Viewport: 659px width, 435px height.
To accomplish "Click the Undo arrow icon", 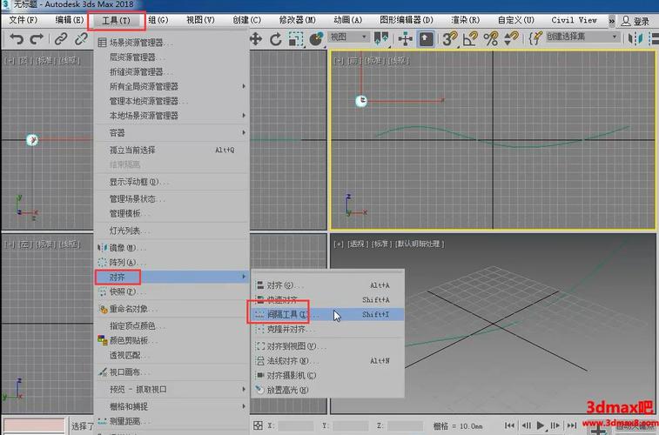I will (17, 39).
